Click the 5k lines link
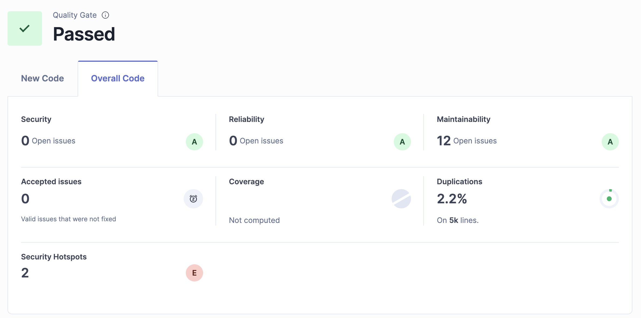The image size is (641, 318). point(454,220)
